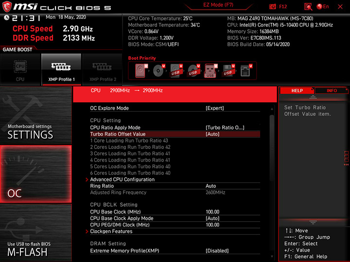Open the BIOS search magnifier icon
Viewport: 350px width, 262px height.
(x=308, y=7)
